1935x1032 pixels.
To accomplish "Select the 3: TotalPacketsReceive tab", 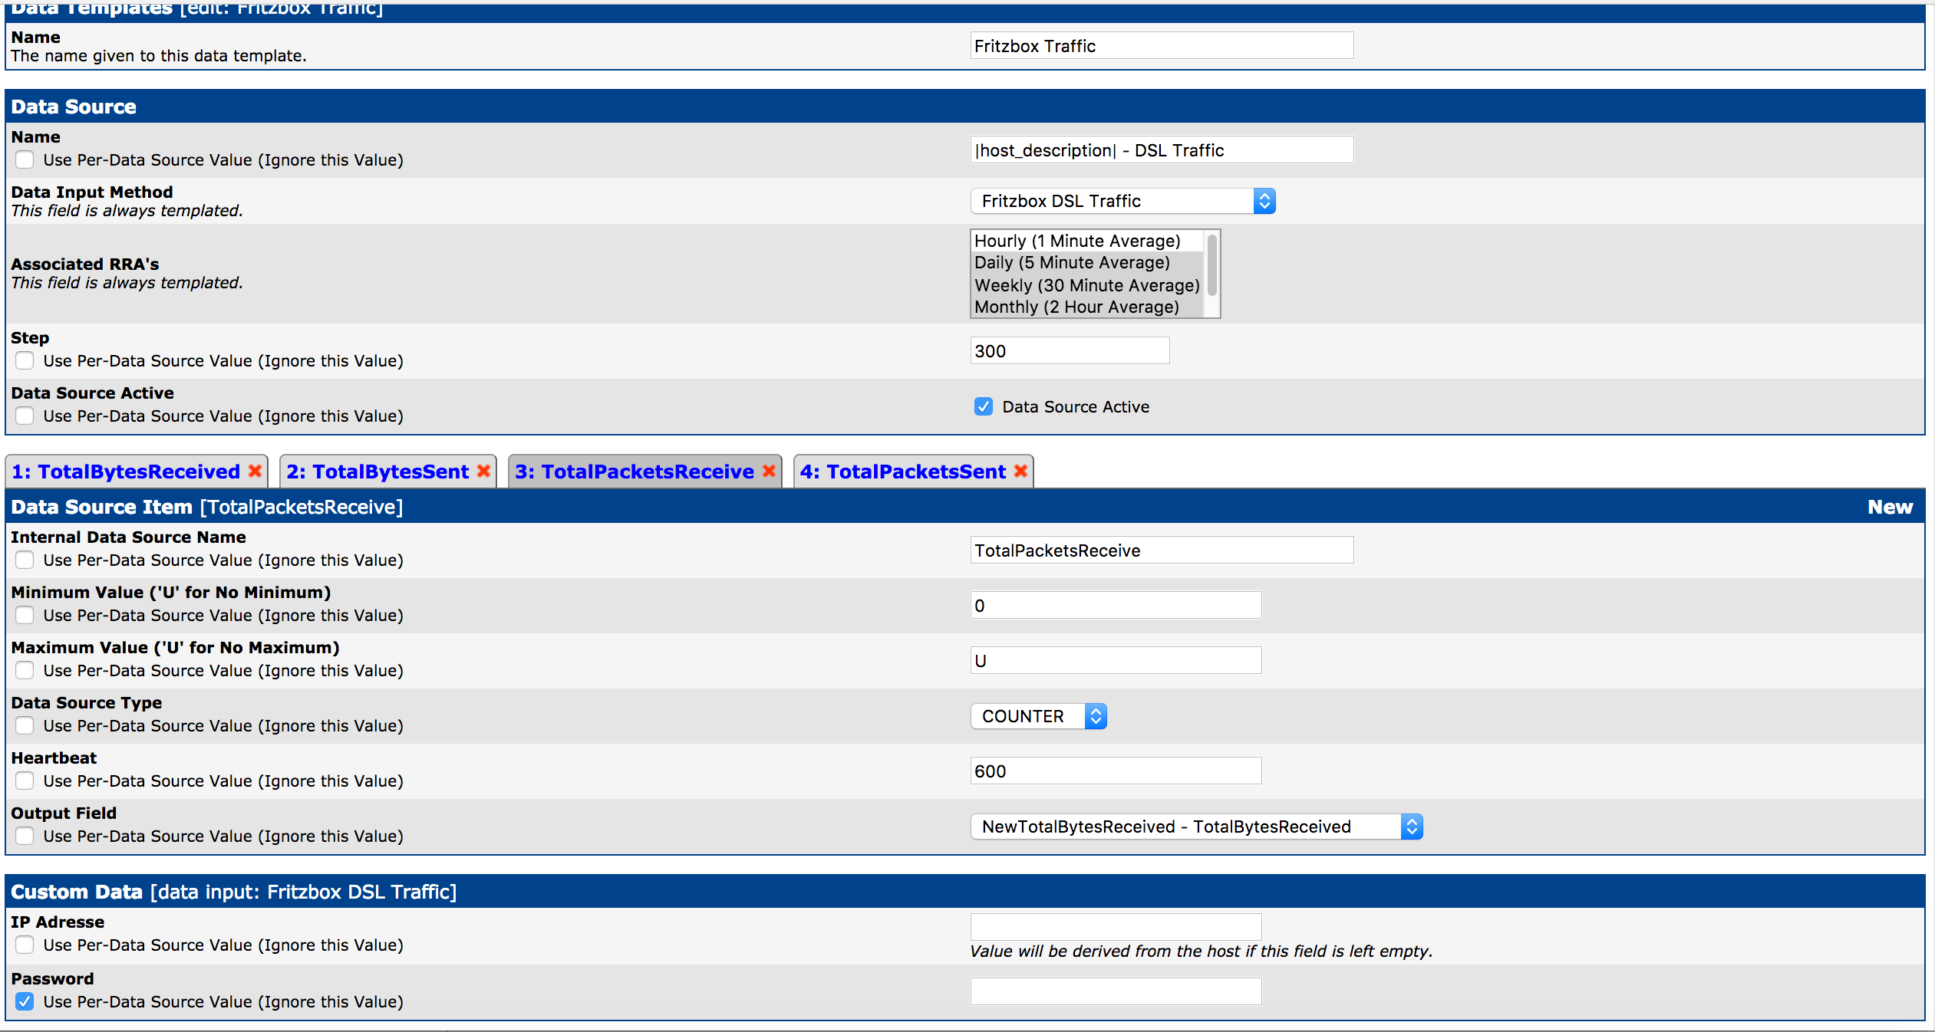I will pyautogui.click(x=635, y=472).
